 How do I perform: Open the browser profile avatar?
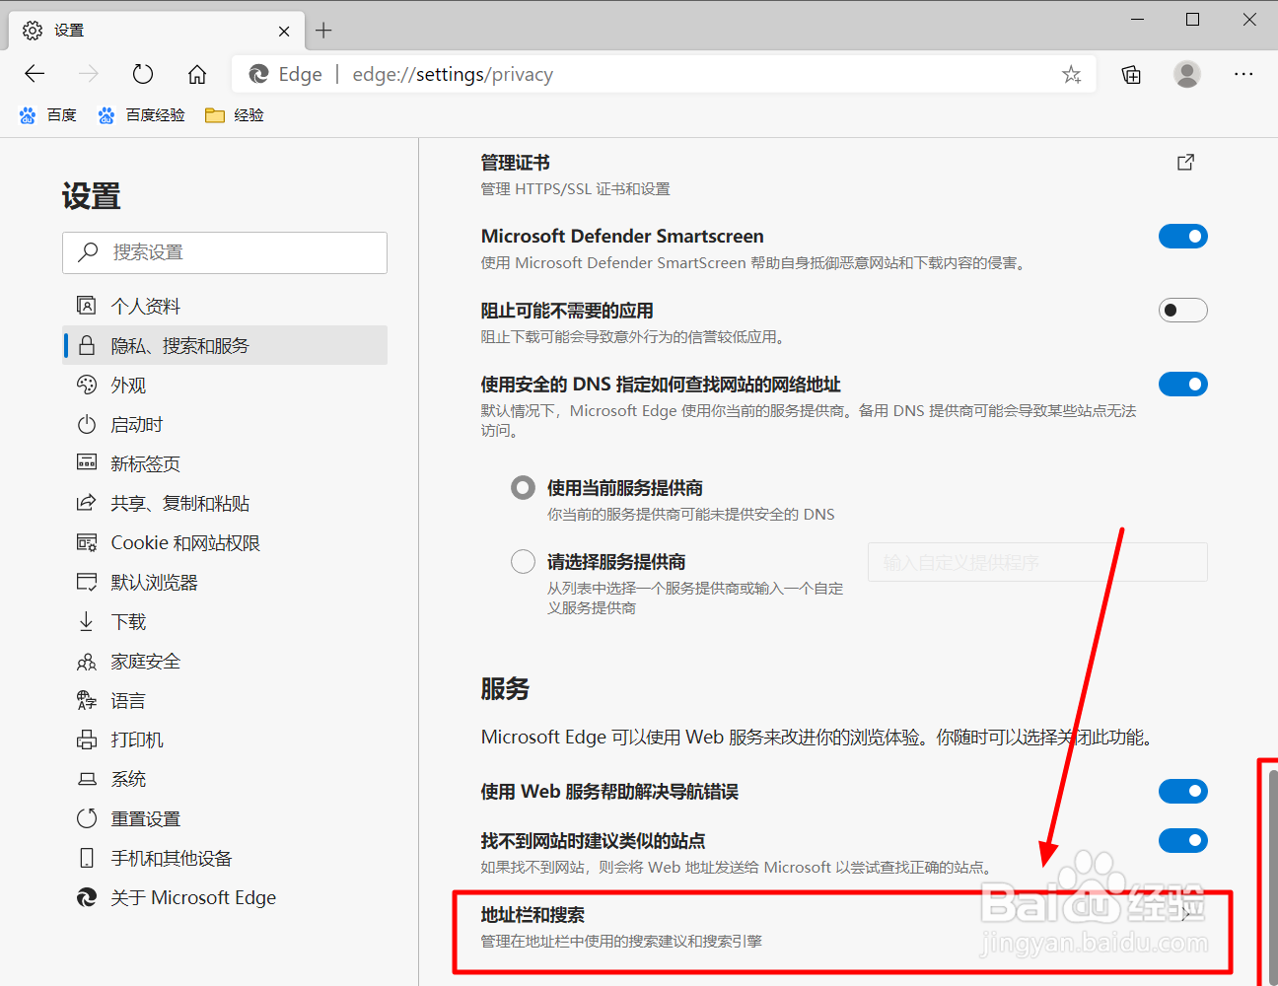pos(1187,74)
